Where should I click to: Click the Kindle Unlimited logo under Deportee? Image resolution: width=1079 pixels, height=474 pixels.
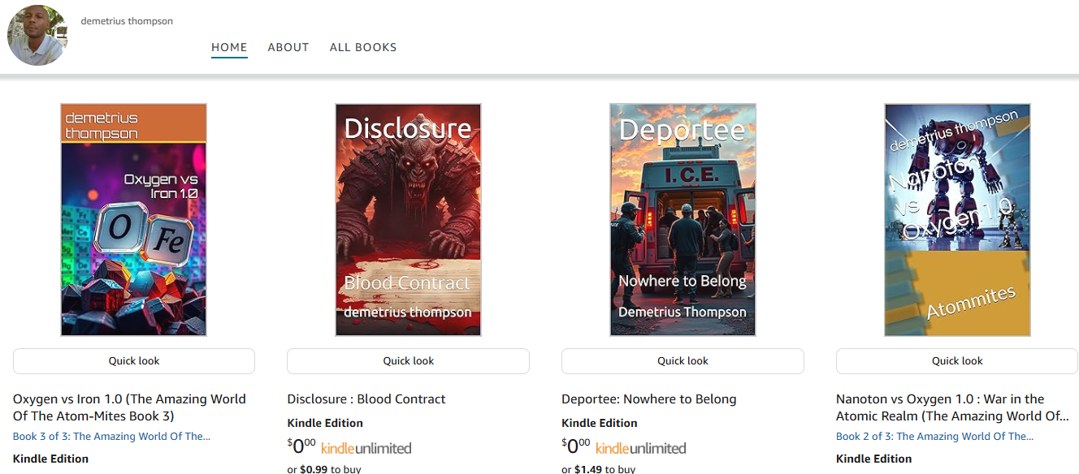[x=640, y=448]
